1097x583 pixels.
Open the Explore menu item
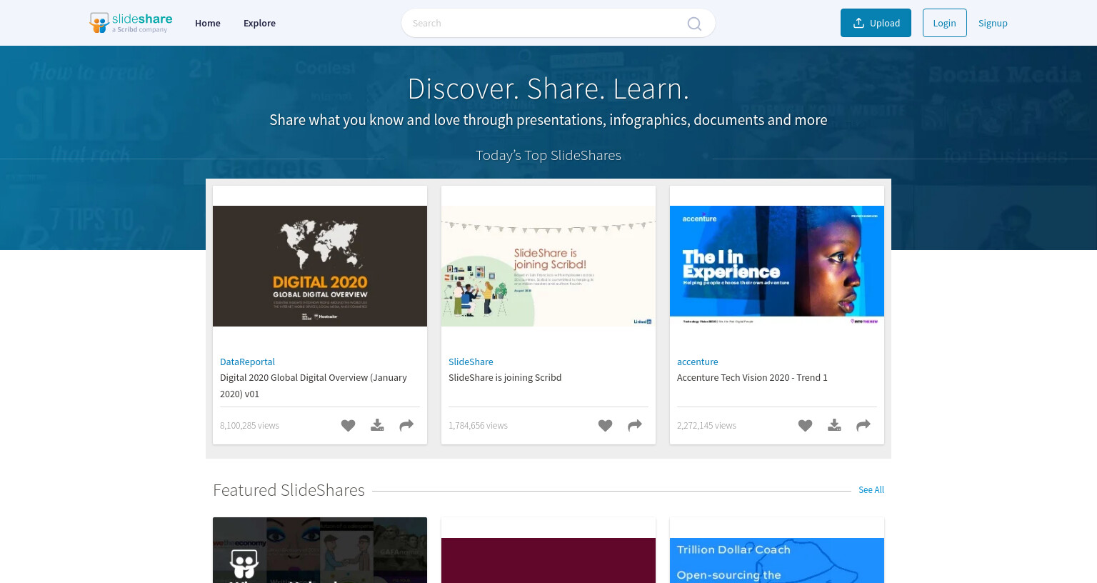tap(259, 23)
